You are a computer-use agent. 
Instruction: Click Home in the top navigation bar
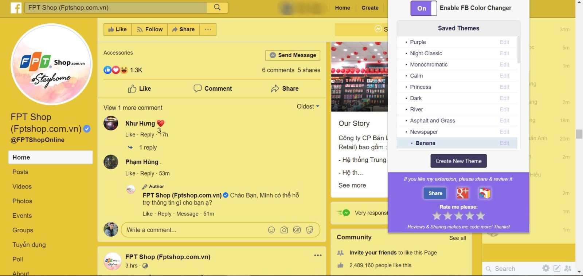pos(343,8)
